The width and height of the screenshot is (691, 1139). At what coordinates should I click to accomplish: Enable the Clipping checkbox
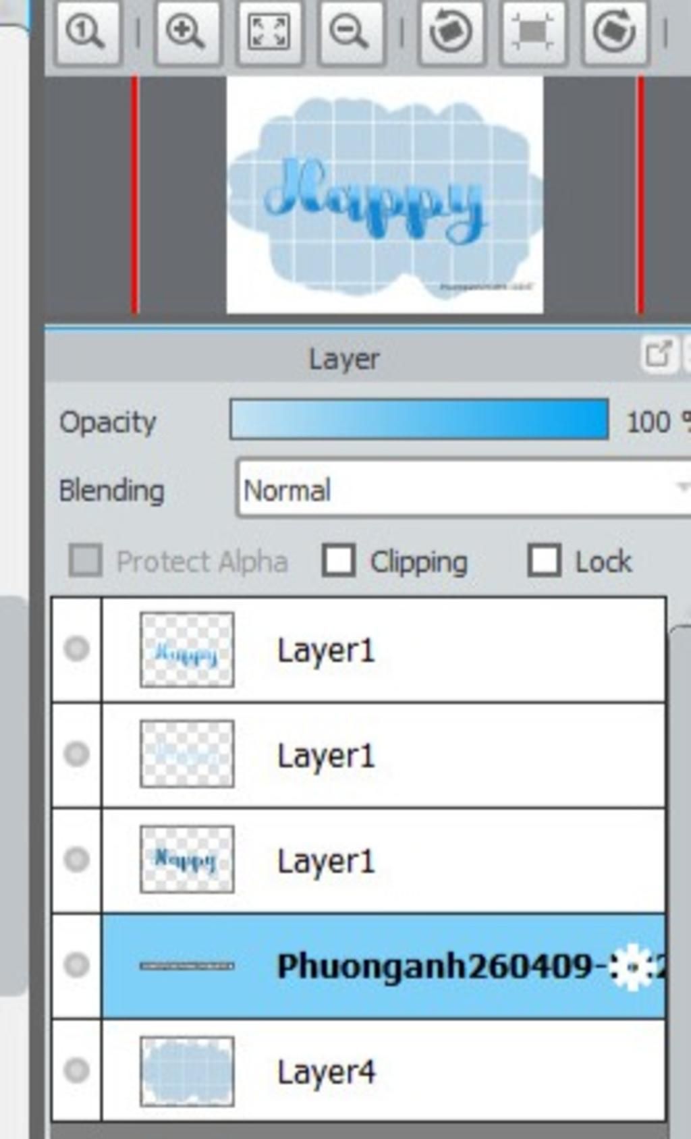click(x=338, y=561)
